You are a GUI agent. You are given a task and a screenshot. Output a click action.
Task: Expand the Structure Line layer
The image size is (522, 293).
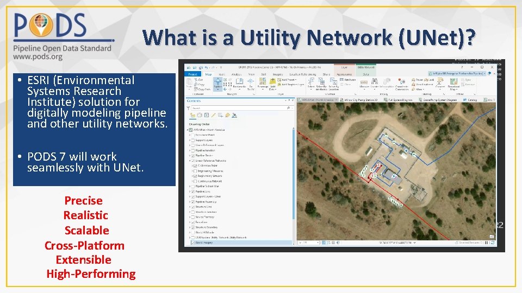[190, 207]
